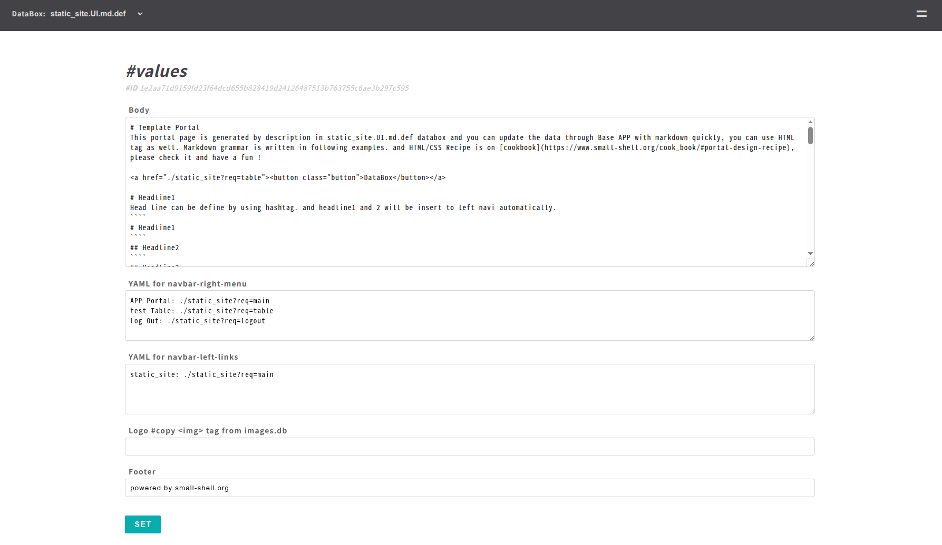Image resolution: width=942 pixels, height=545 pixels.
Task: Focus the Body markdown textarea
Action: click(466, 192)
